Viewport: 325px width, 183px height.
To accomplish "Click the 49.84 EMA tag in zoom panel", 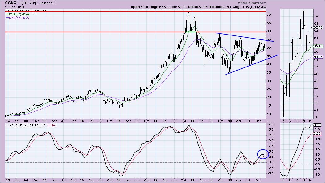I will pos(318,47).
